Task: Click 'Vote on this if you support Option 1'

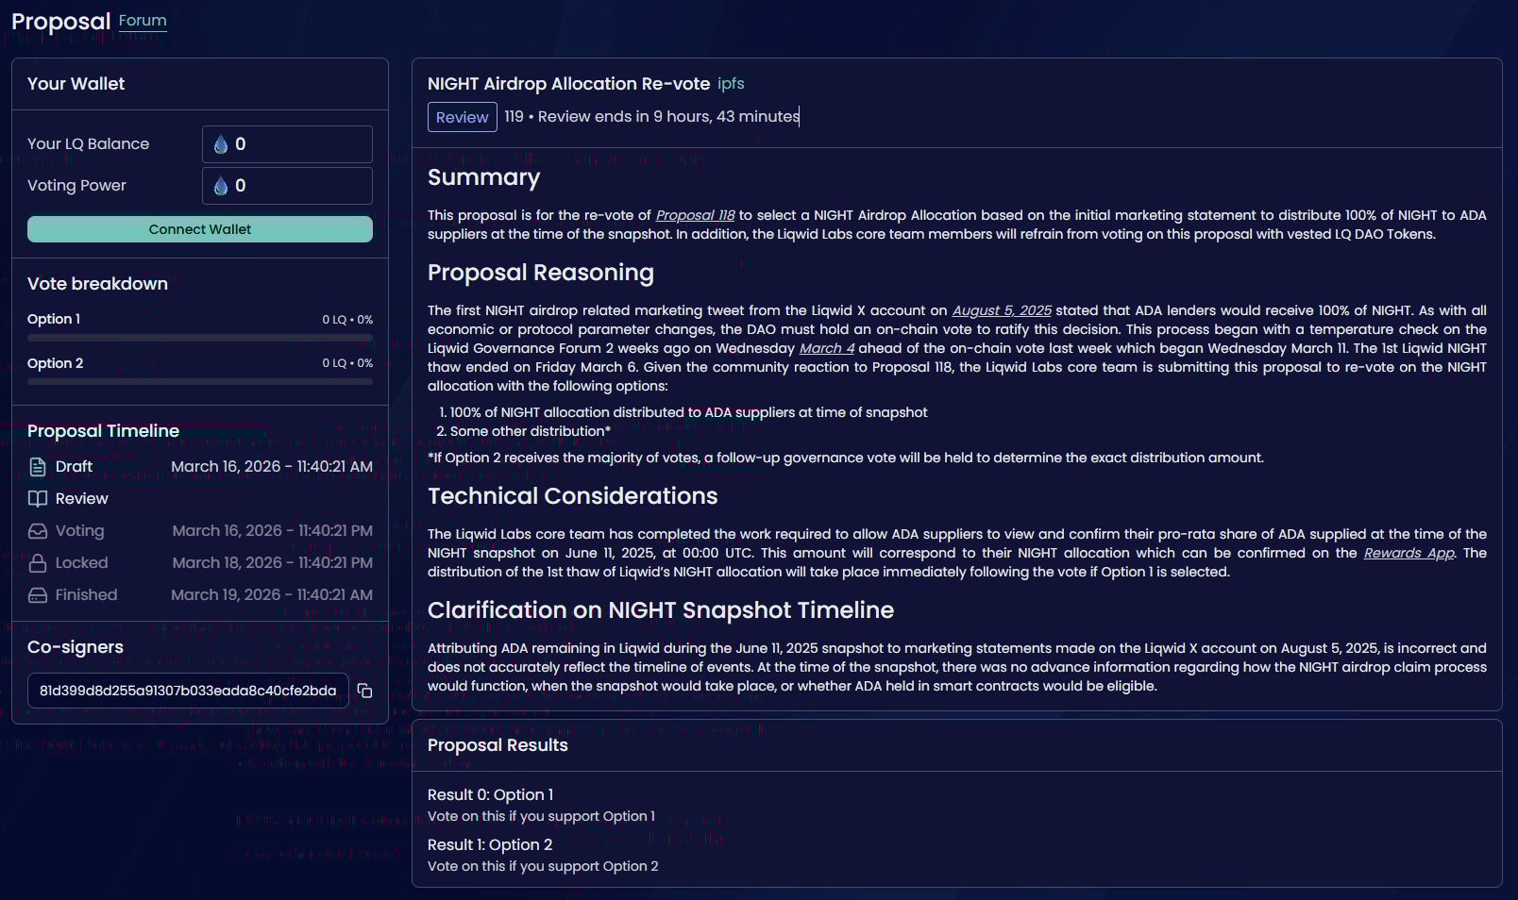Action: pos(541,816)
